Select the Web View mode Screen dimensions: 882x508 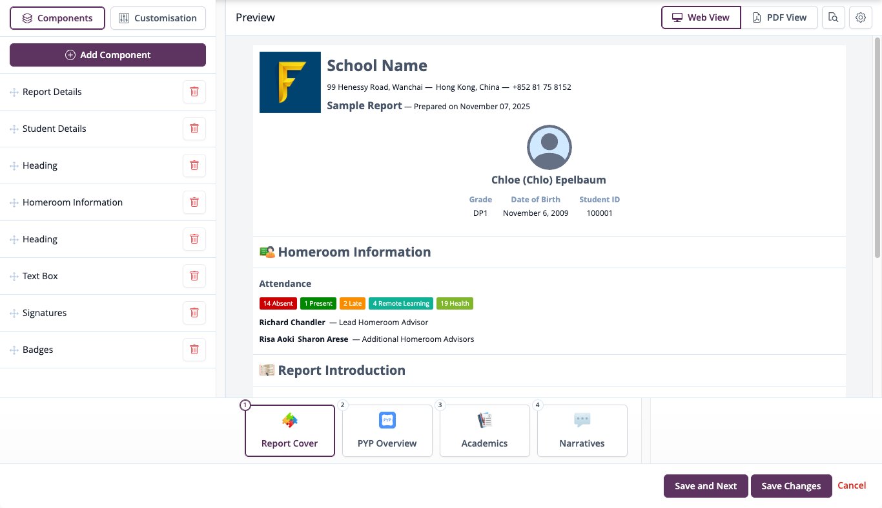(x=701, y=18)
